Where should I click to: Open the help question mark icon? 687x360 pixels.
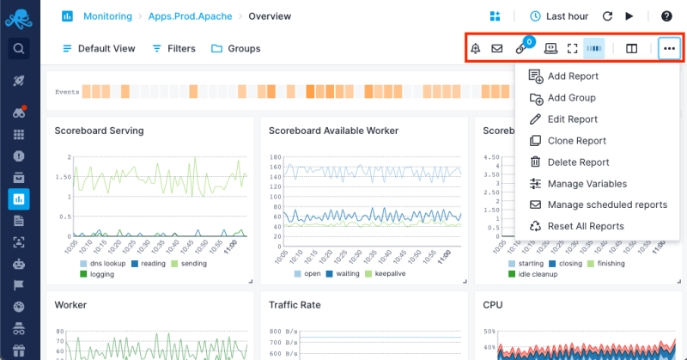(x=666, y=16)
